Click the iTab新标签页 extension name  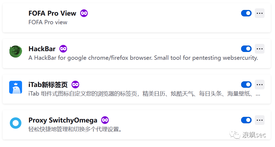click(x=48, y=85)
